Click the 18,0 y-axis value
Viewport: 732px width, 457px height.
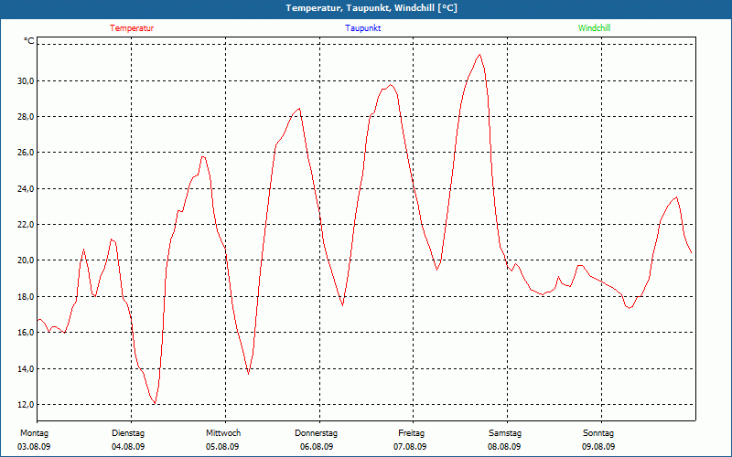click(27, 296)
